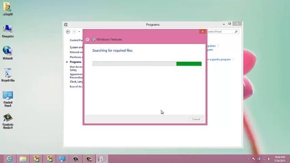Open Ease of Access in the sidebar
Image resolution: width=290 pixels, height=163 pixels.
76,86
